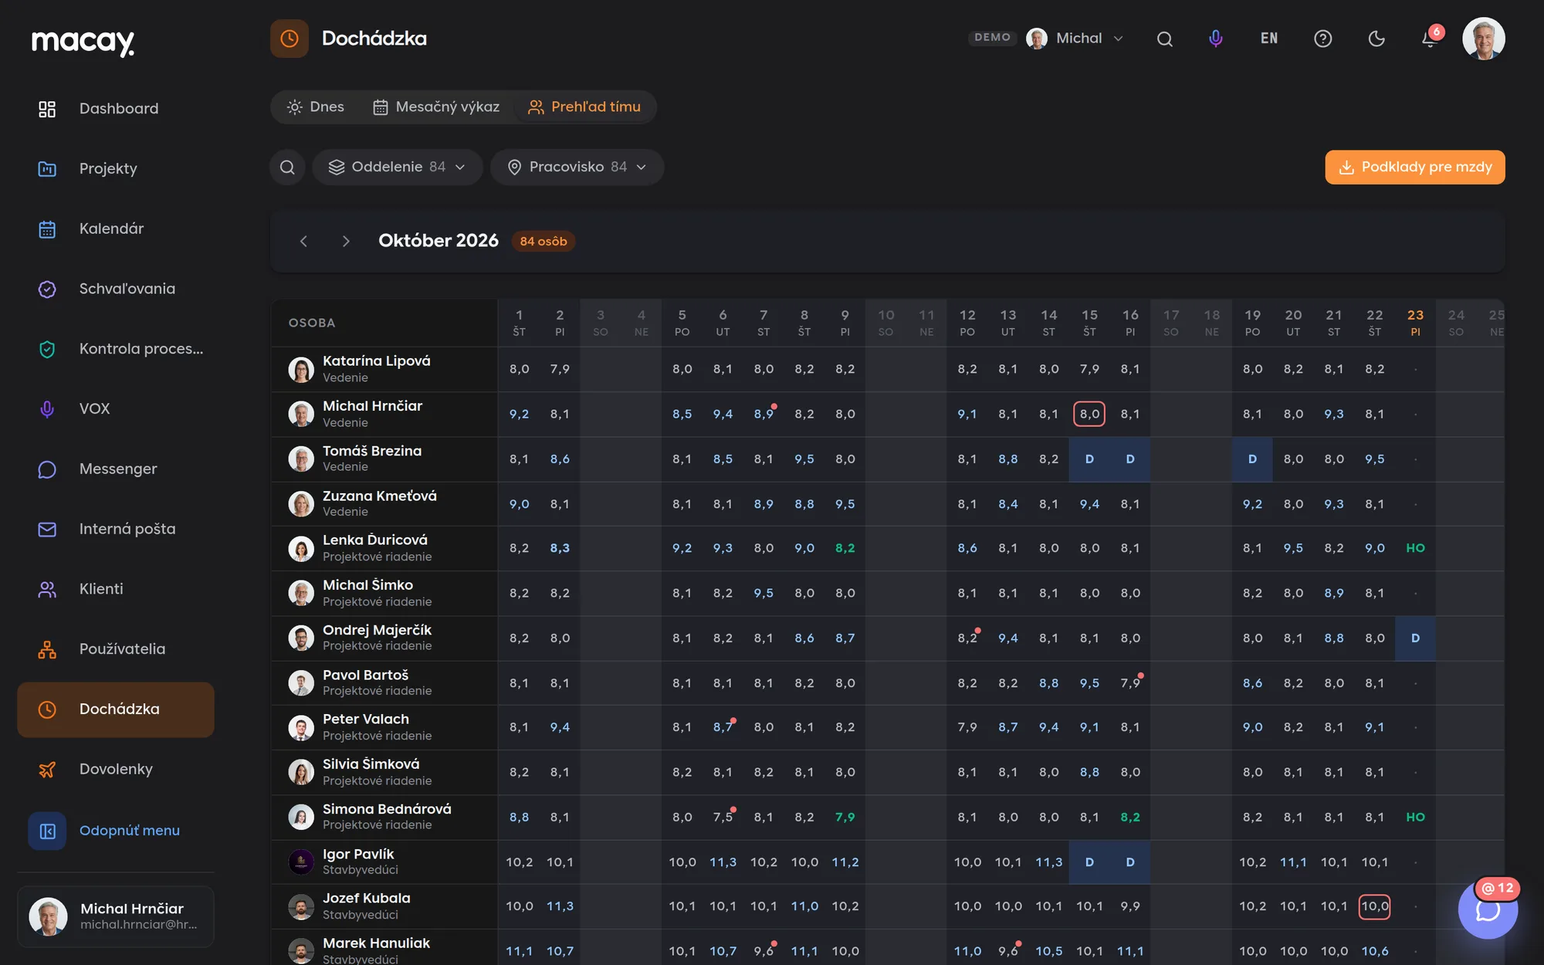
Task: Click the D cell in Ondrej Majerčík's row
Action: [x=1415, y=638]
